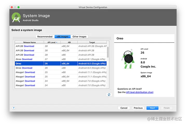Download Oreo API 27 image
This screenshot has height=125, width=186.
tap(27, 59)
